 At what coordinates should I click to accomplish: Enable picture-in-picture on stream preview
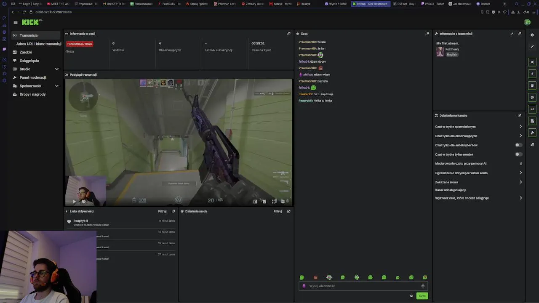[255, 202]
